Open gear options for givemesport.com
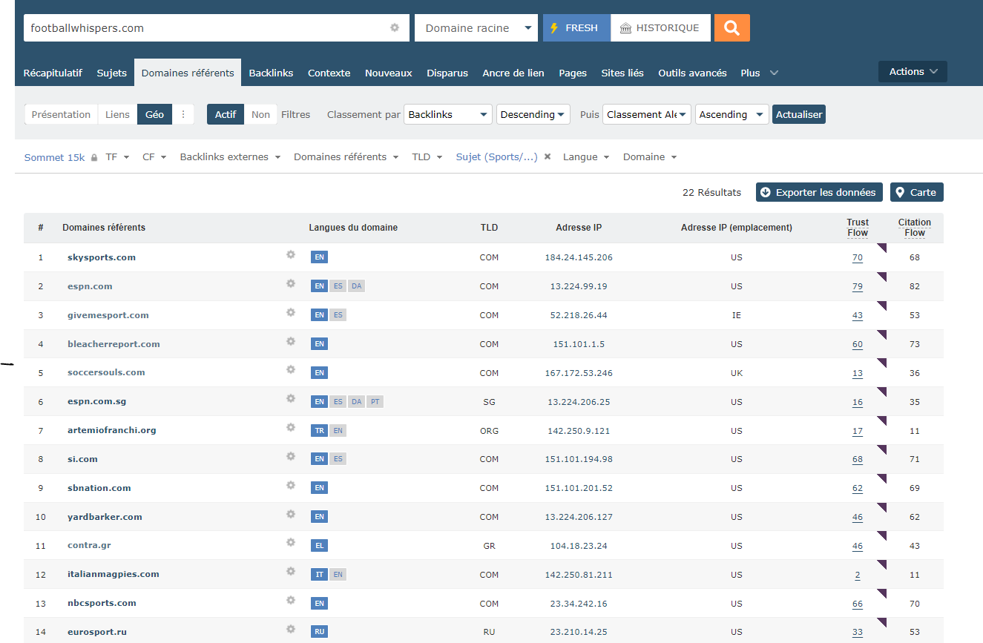Image resolution: width=983 pixels, height=643 pixels. 291,312
